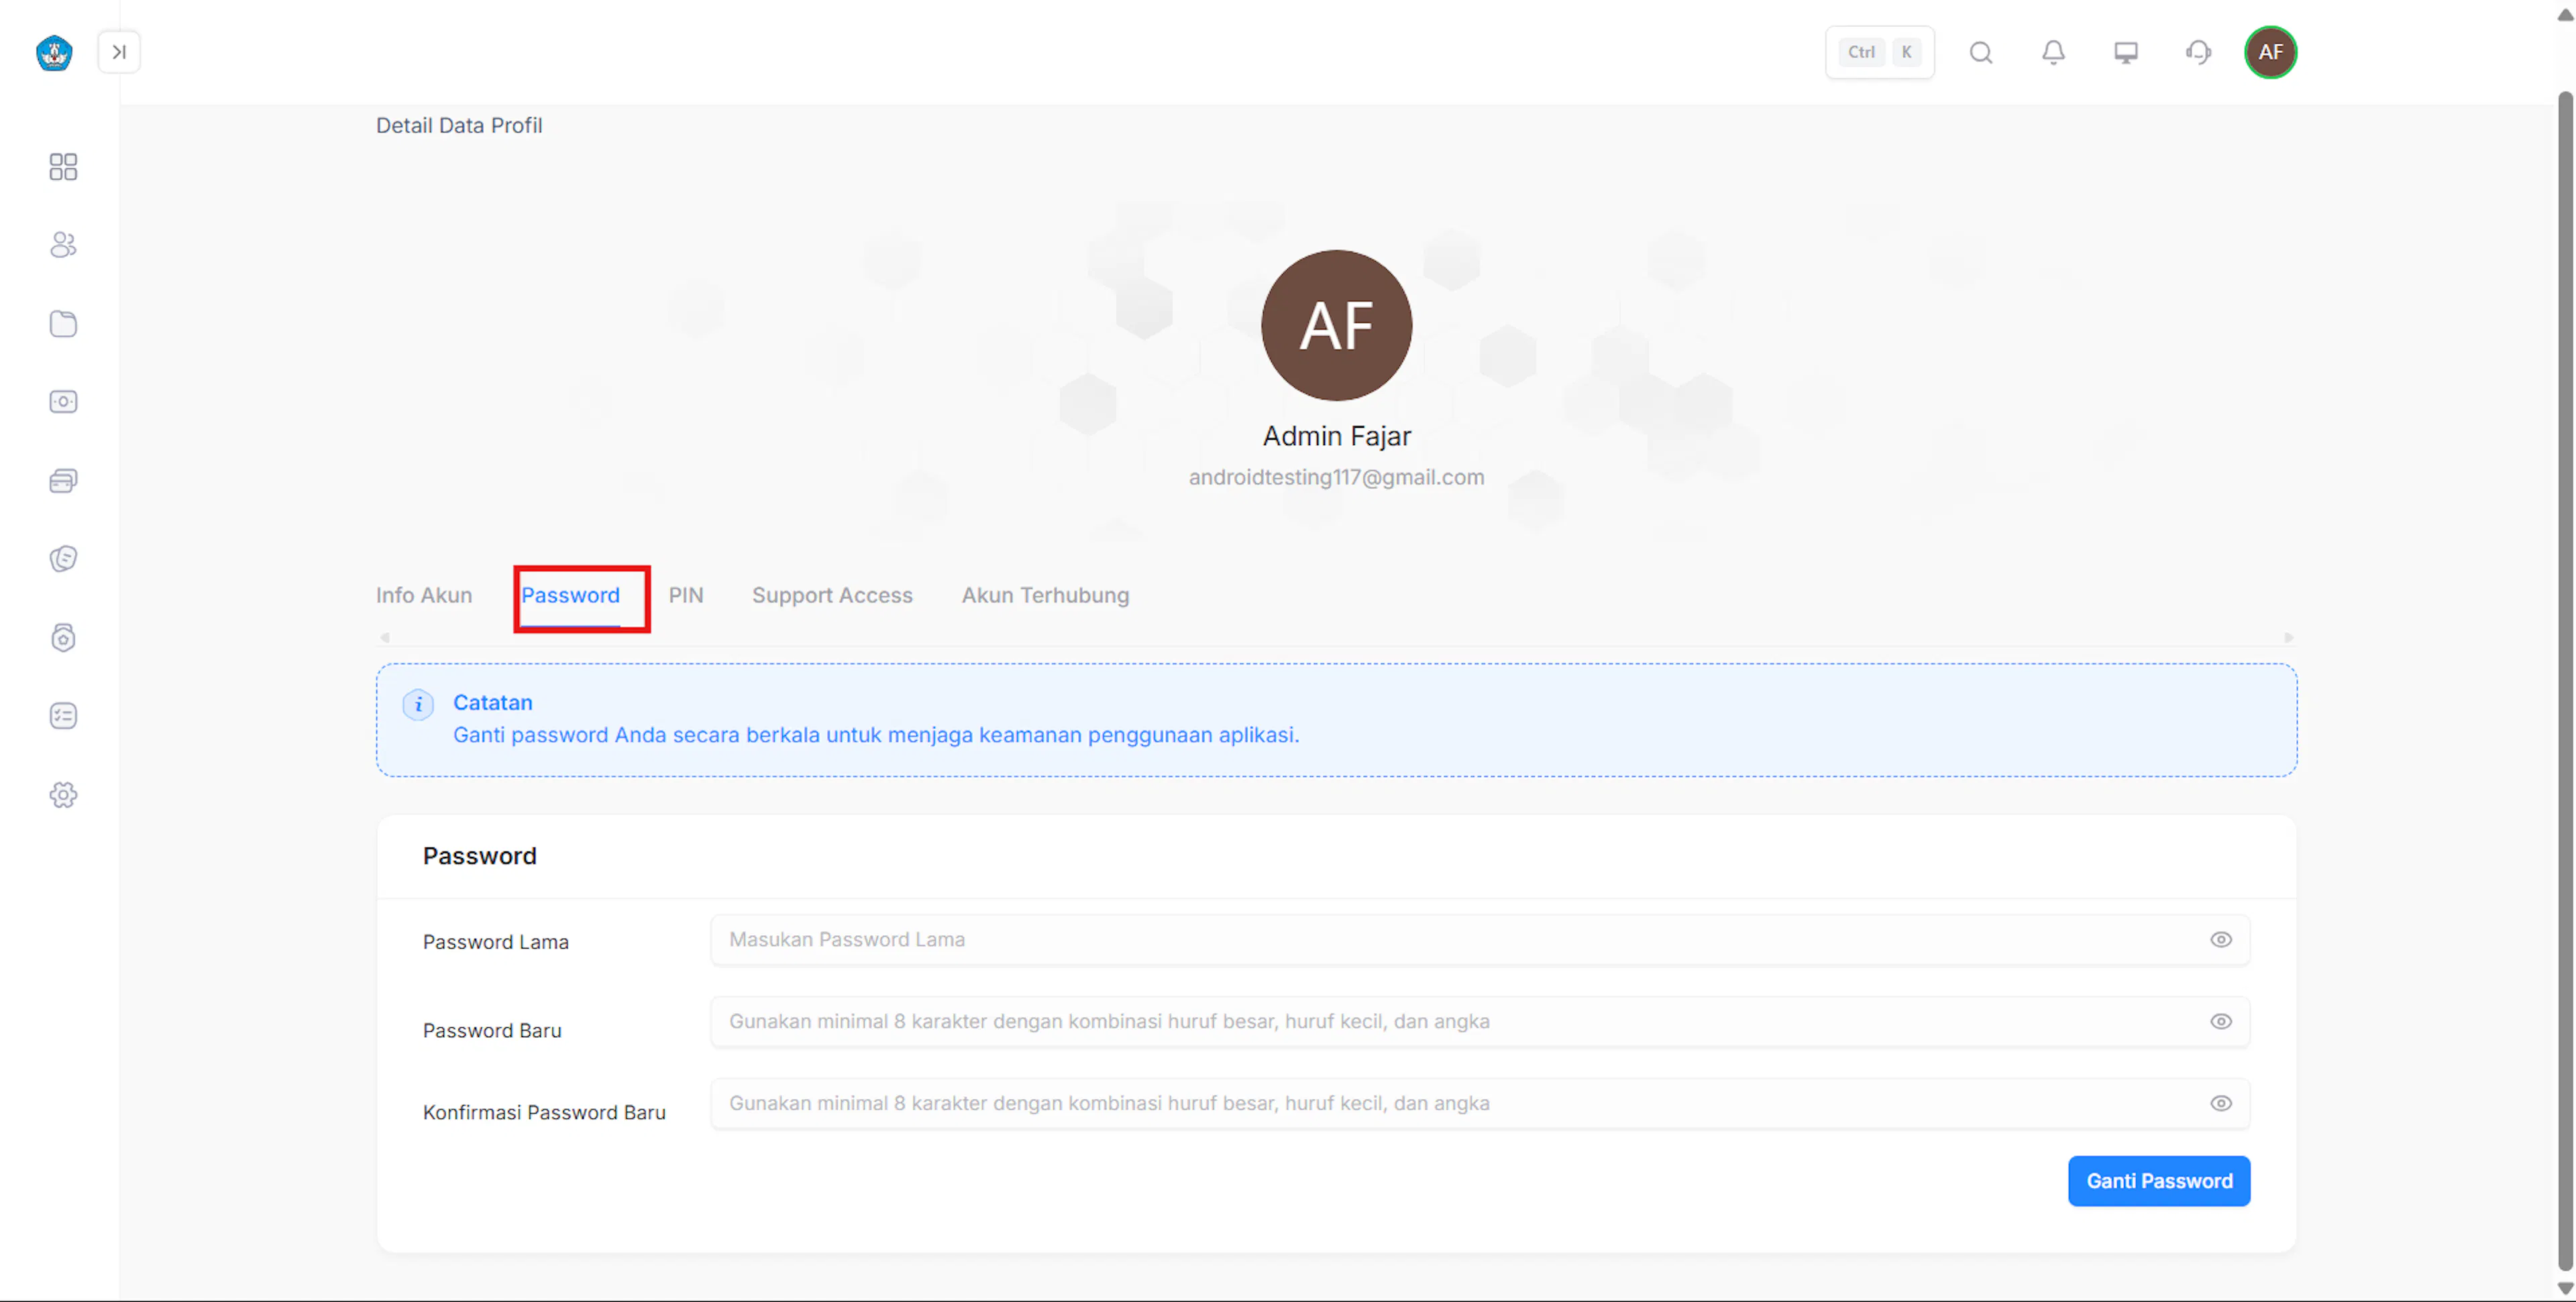Open the money/cash icon in sidebar
The height and width of the screenshot is (1302, 2576).
(63, 402)
